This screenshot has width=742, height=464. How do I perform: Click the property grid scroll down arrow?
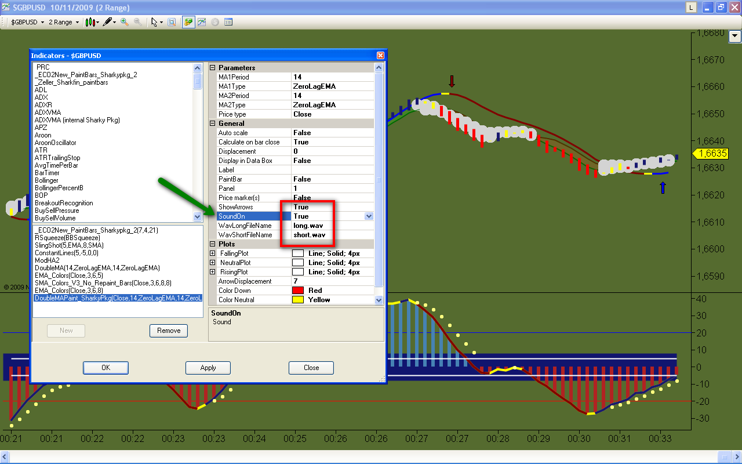[x=379, y=300]
